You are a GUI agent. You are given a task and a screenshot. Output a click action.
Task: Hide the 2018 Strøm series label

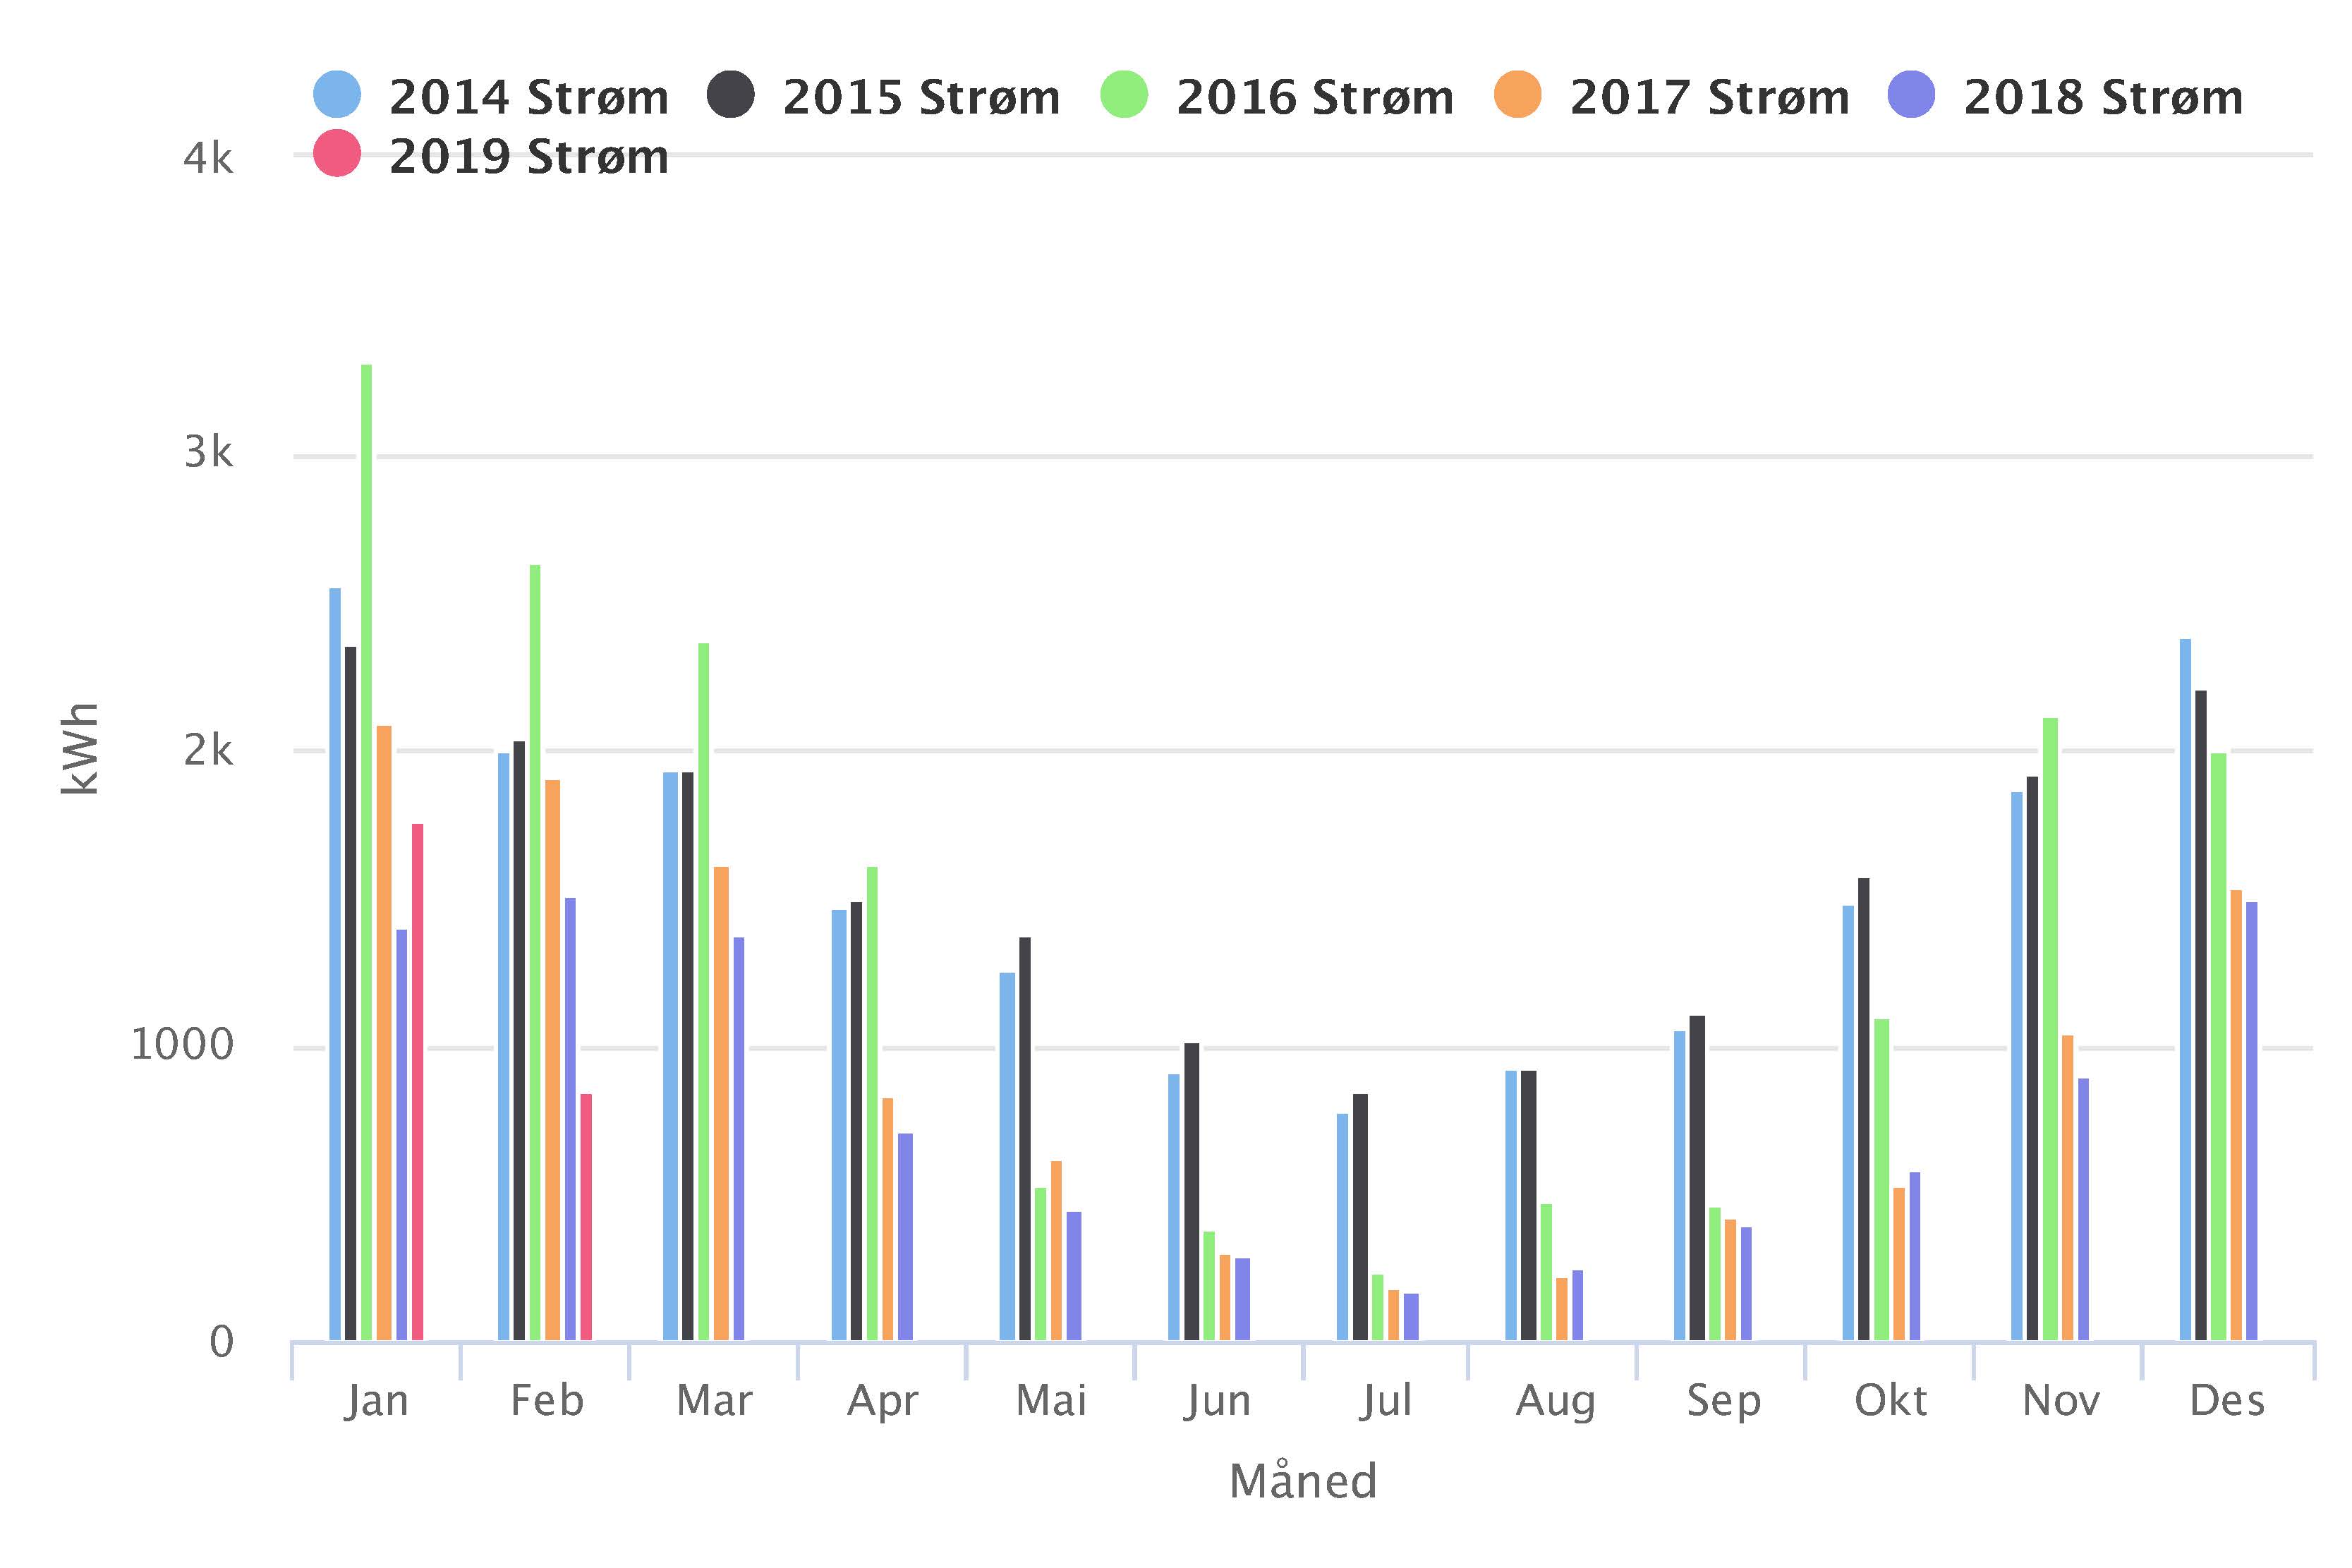[x=2102, y=97]
